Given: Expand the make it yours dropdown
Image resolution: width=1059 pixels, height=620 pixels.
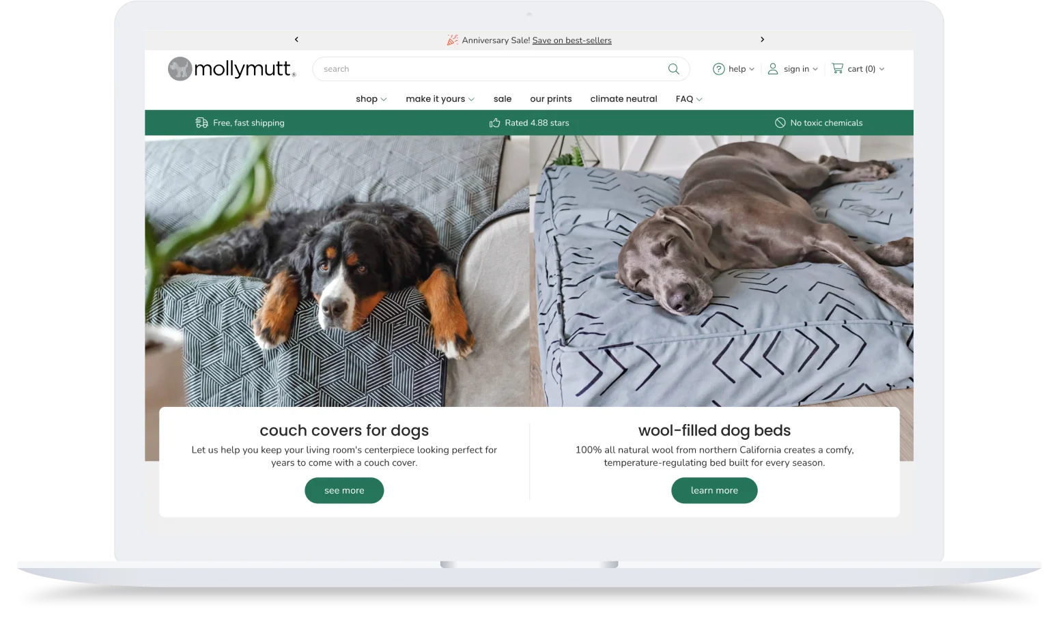Looking at the screenshot, I should coord(439,98).
